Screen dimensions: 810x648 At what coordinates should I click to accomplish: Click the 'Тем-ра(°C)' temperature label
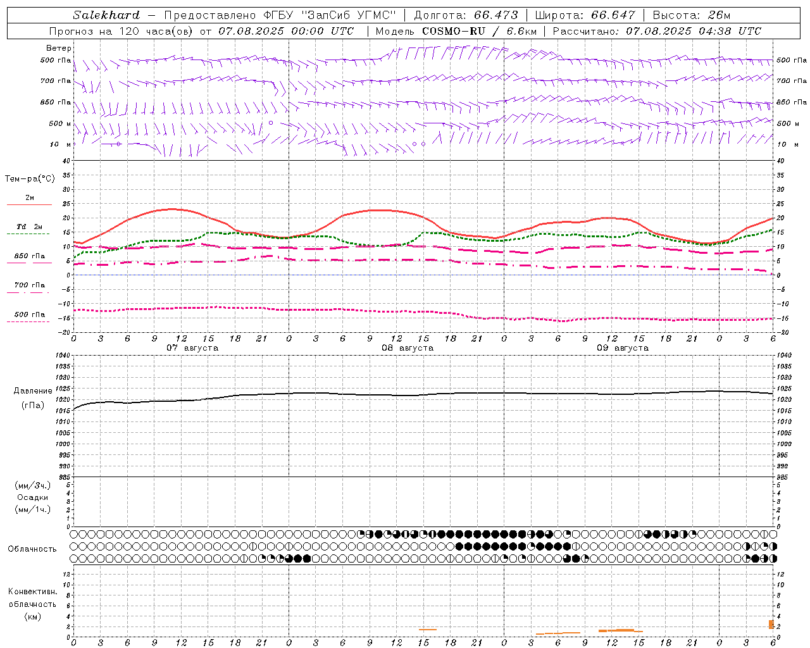pyautogui.click(x=30, y=179)
